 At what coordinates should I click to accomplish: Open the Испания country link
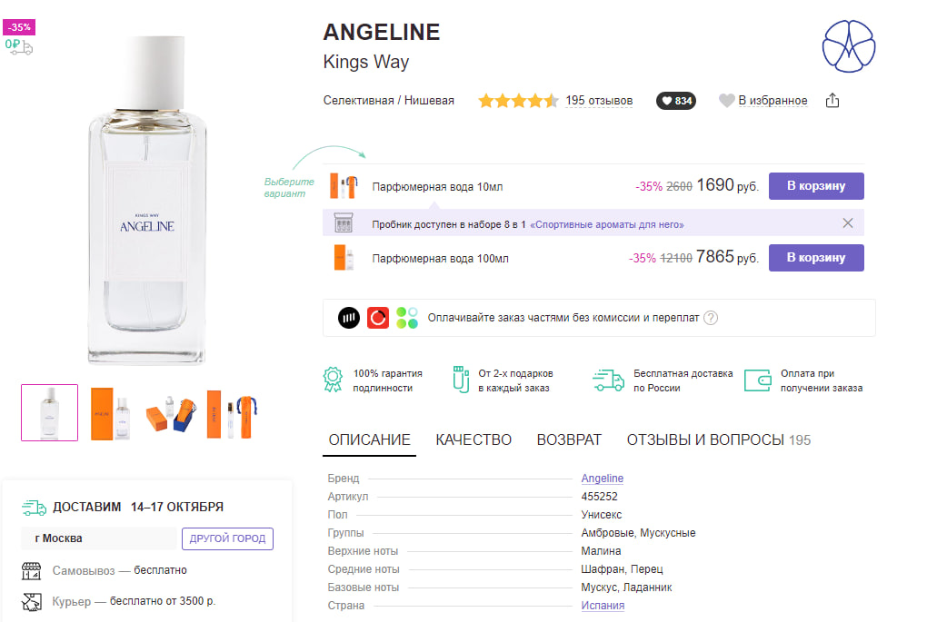point(603,606)
